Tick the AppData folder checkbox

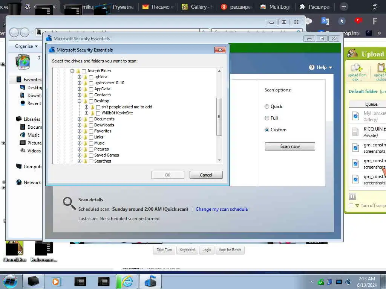click(x=91, y=89)
